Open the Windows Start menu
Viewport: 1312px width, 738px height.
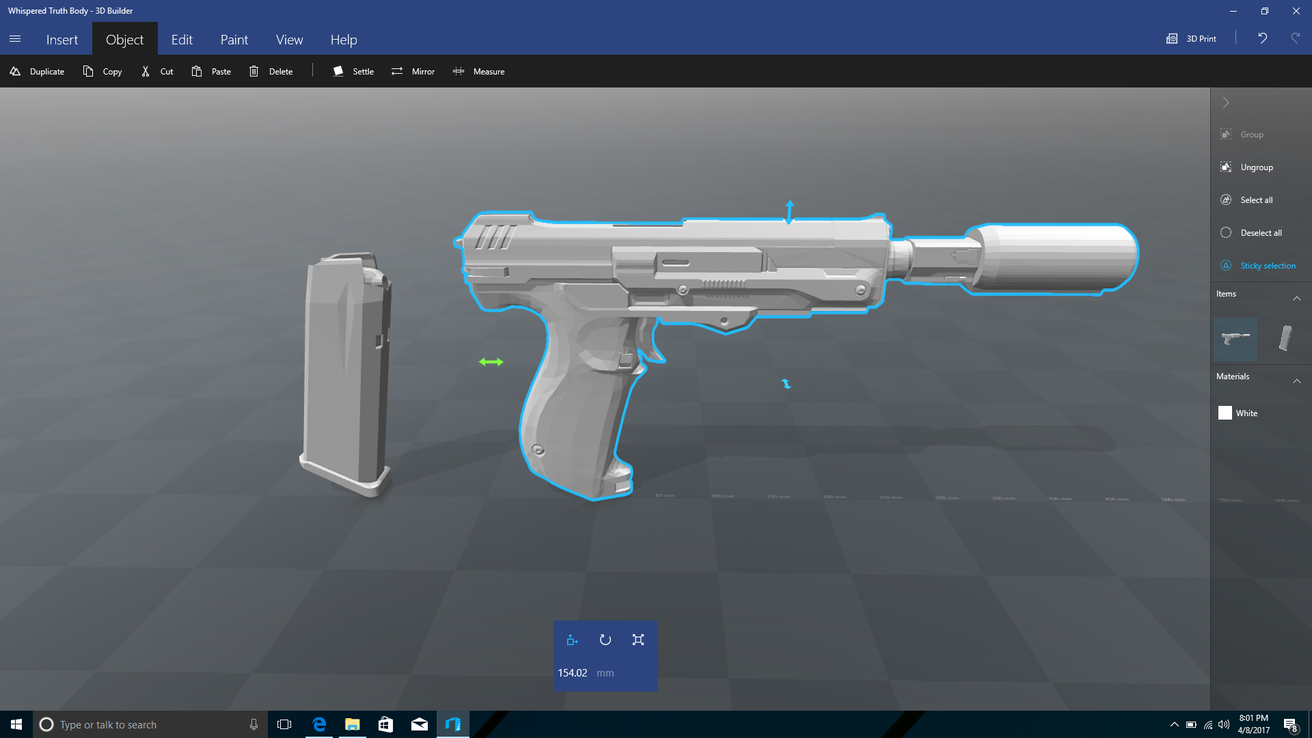click(16, 724)
